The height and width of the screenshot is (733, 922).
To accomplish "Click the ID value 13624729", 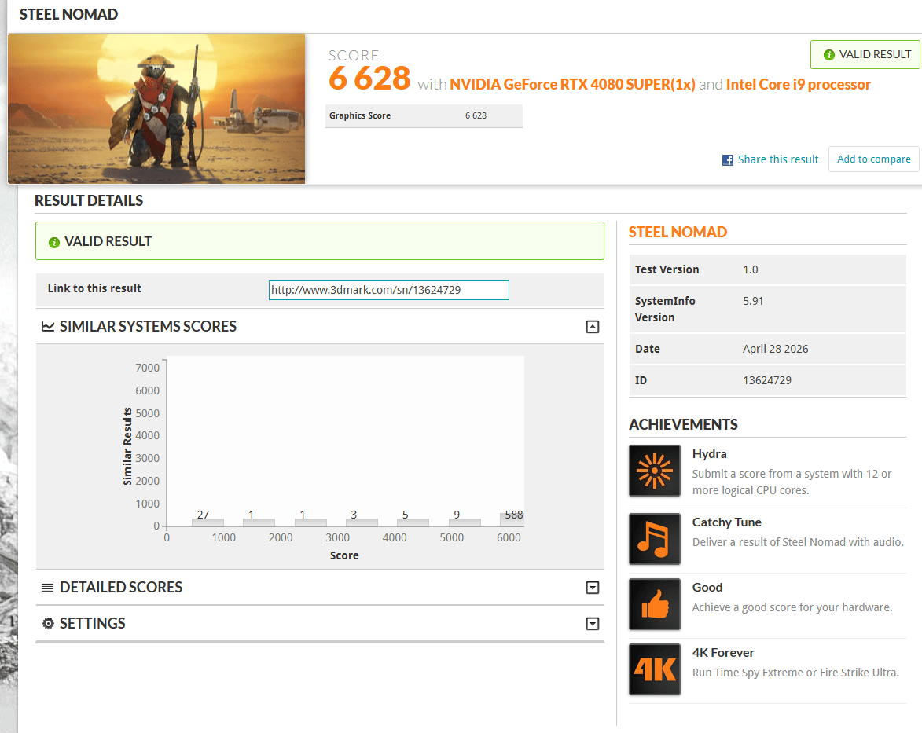I will [x=767, y=380].
